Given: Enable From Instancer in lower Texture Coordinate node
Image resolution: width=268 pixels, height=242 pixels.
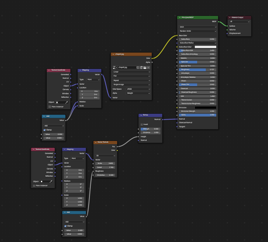Looking at the screenshot, I should click(34, 186).
